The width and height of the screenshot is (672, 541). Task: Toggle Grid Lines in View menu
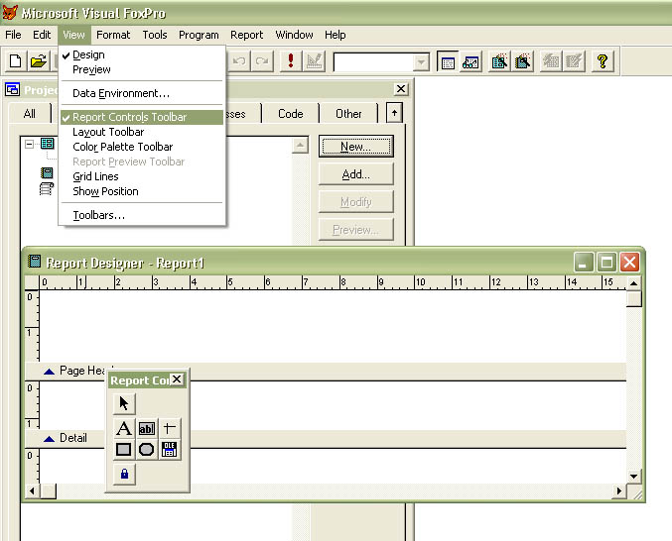141,176
